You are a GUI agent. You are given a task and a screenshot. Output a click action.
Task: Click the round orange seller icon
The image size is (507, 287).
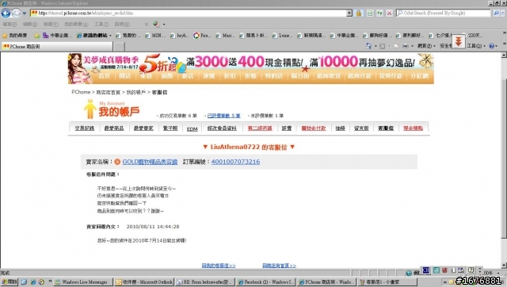click(x=117, y=162)
